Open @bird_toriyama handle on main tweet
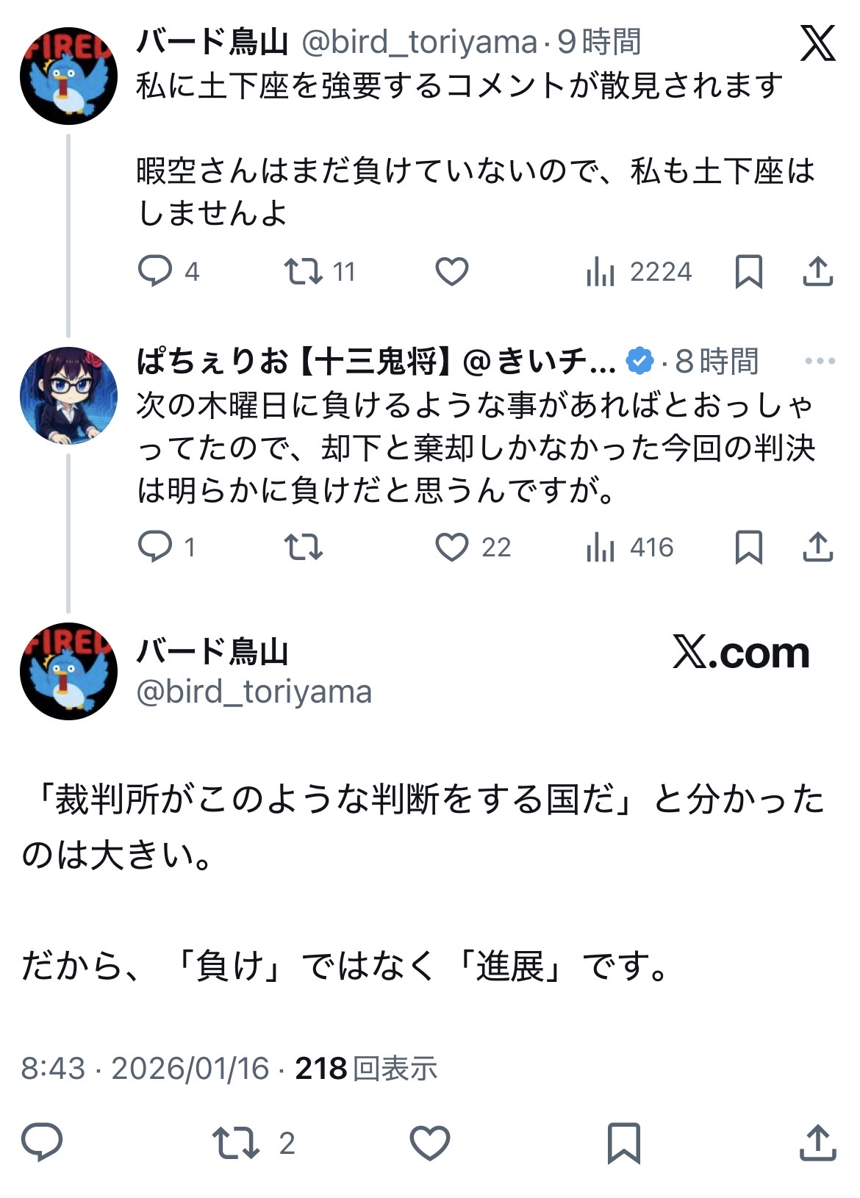The width and height of the screenshot is (860, 1198). 254,692
